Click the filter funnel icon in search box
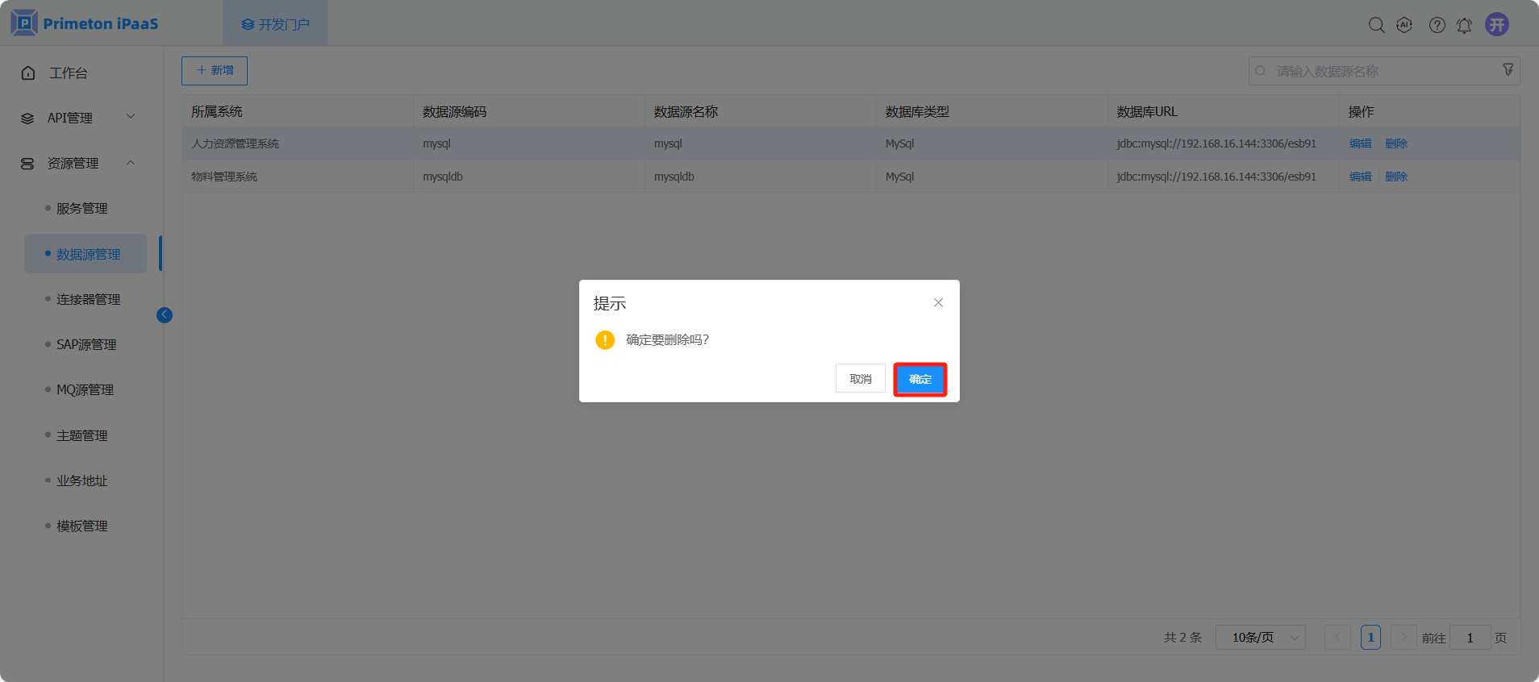 1508,70
